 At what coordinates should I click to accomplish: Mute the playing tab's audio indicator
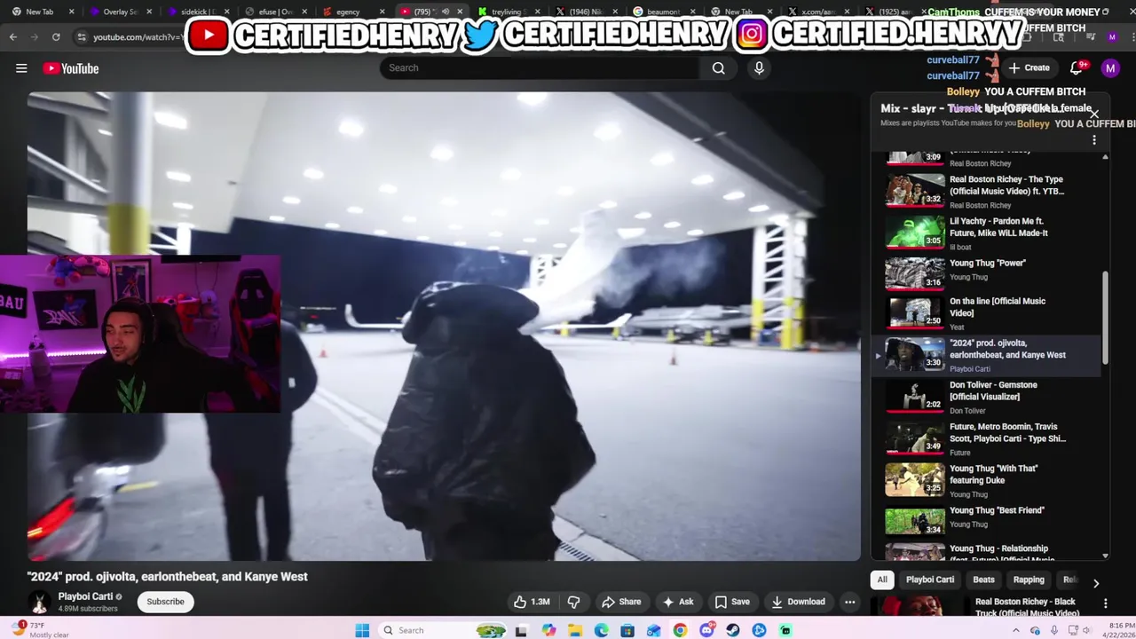click(x=446, y=12)
